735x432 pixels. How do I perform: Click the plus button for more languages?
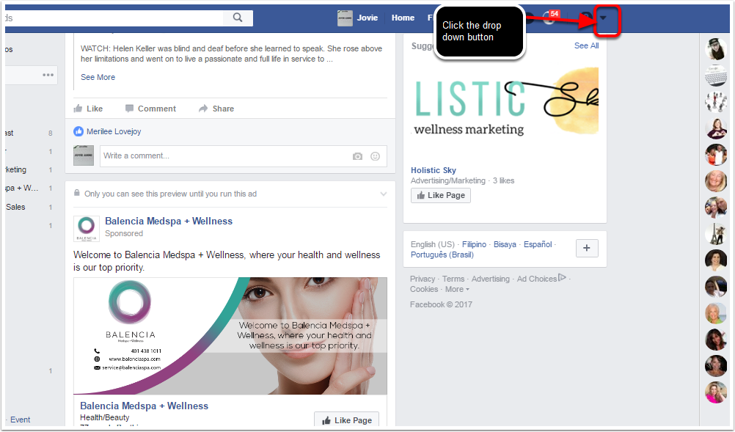pyautogui.click(x=587, y=249)
